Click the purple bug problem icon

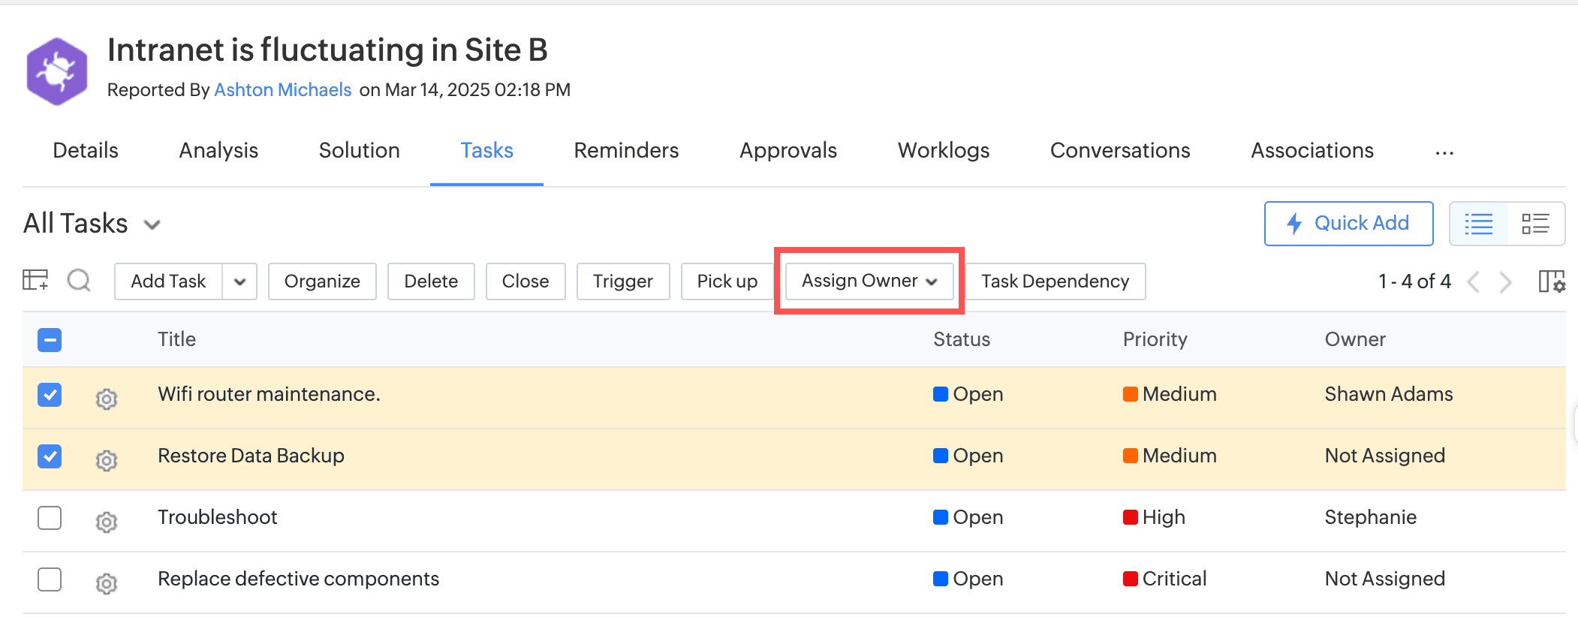(57, 71)
